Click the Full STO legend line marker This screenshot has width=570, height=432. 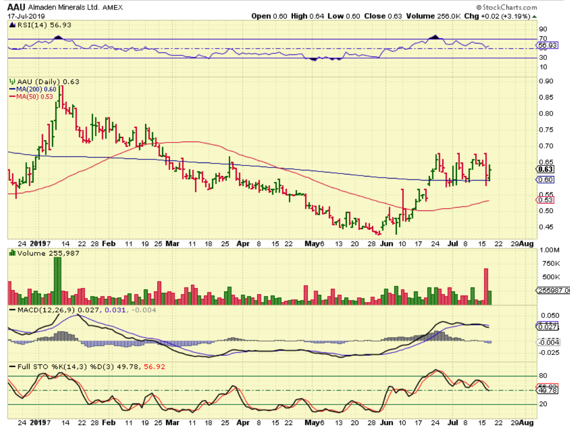point(12,366)
